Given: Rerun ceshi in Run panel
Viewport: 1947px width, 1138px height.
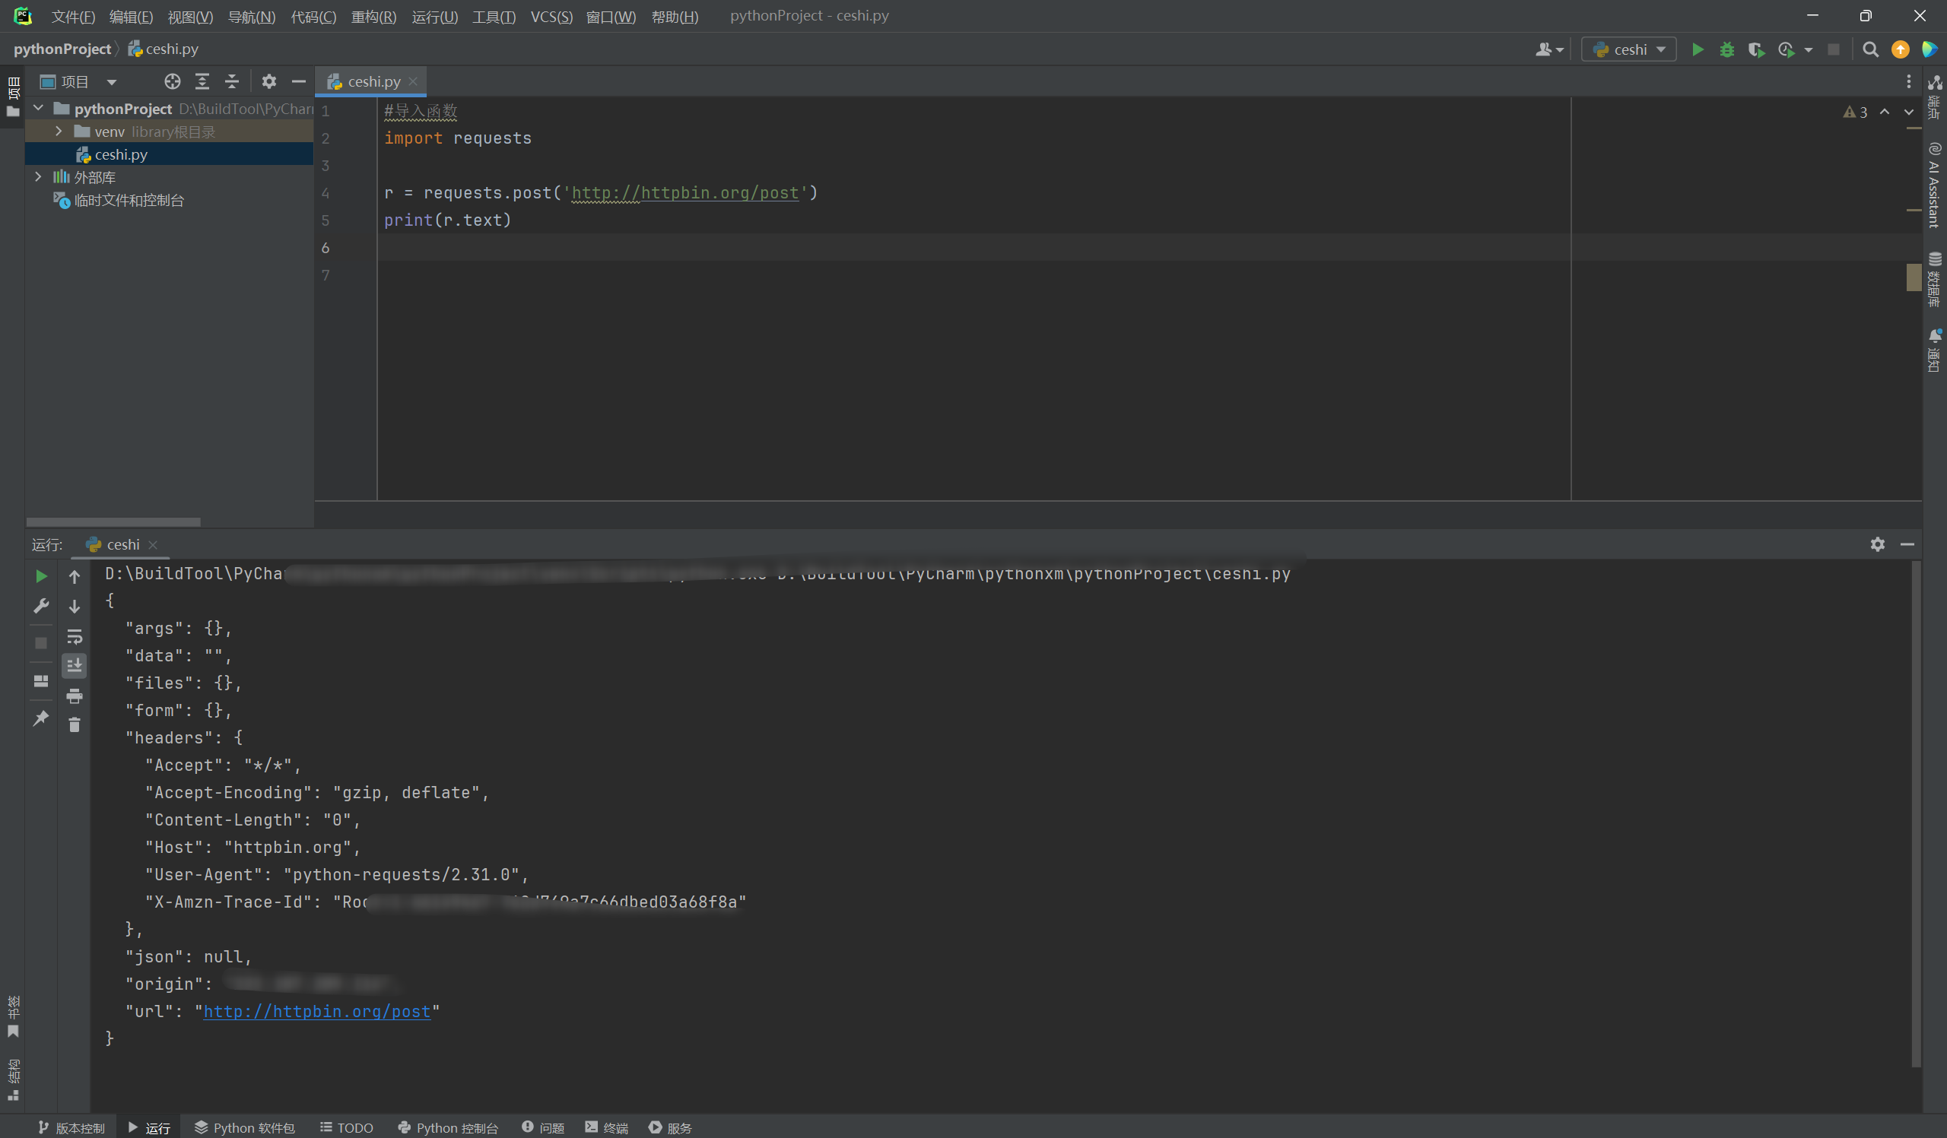Looking at the screenshot, I should pyautogui.click(x=42, y=576).
